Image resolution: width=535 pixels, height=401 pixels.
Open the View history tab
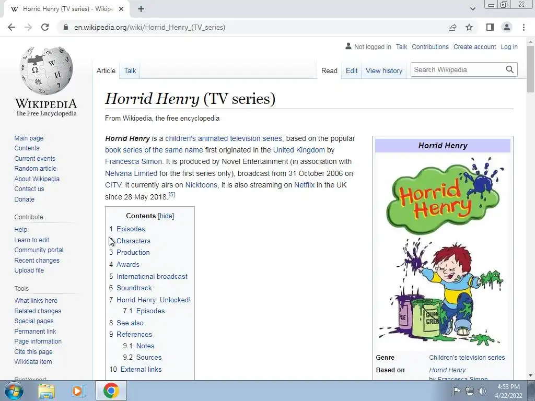(x=384, y=70)
